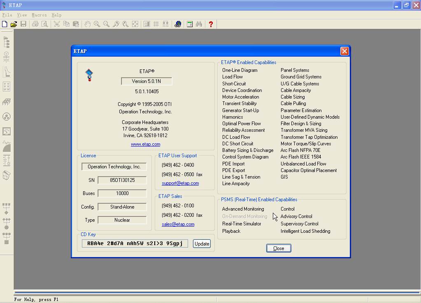Click the hierarchy icon ending in square

point(7,239)
